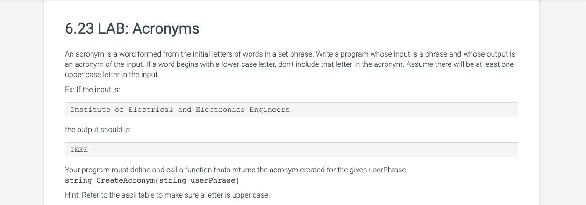The height and width of the screenshot is (205, 586).
Task: Click the word "Electrical" in the example input
Action: pos(150,110)
